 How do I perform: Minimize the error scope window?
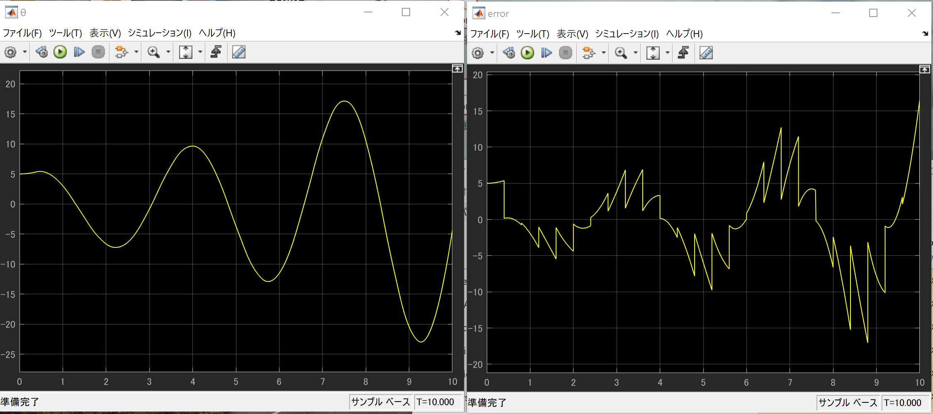pos(836,13)
